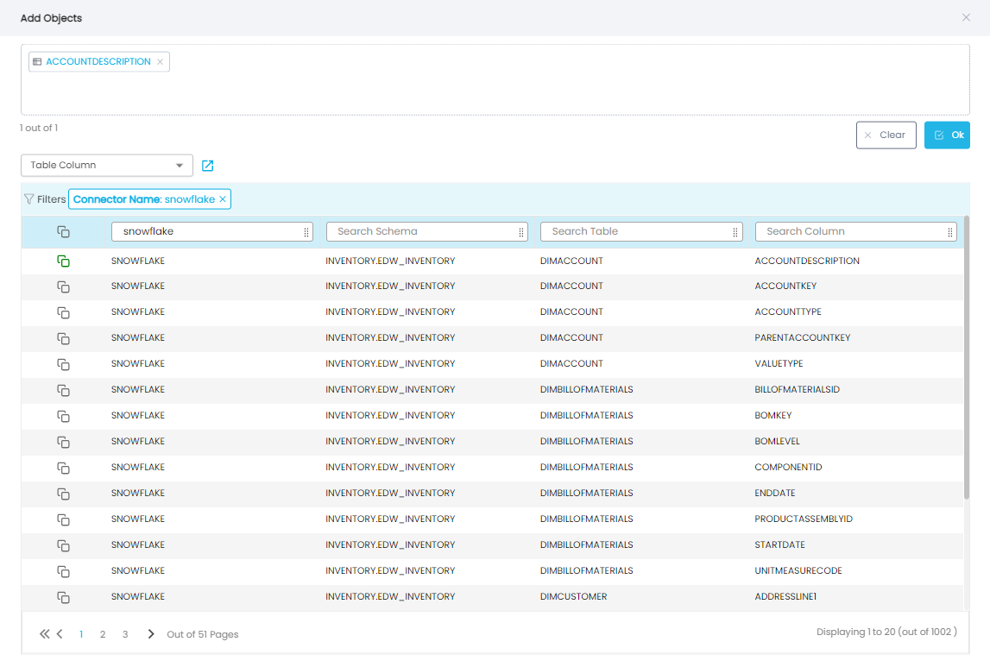Open page 2 in pagination
Image resolution: width=990 pixels, height=667 pixels.
click(103, 635)
